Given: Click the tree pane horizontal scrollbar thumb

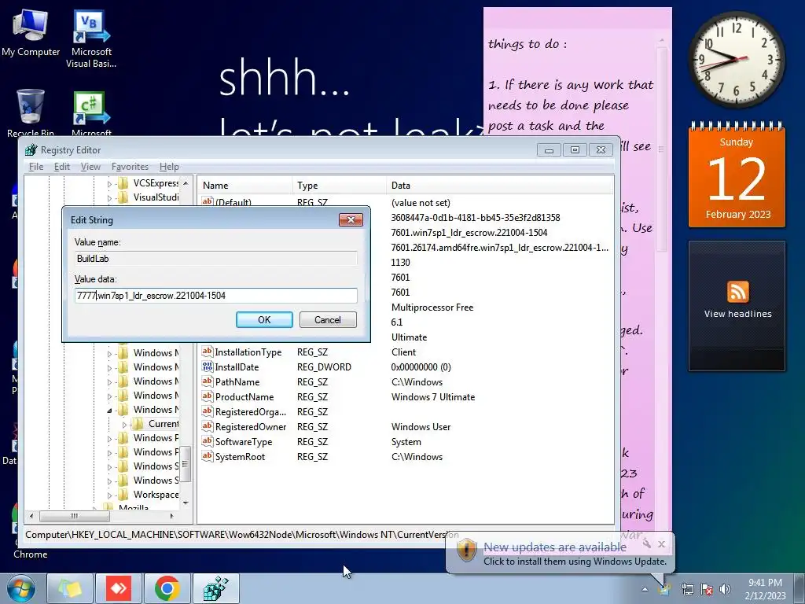Looking at the screenshot, I should pyautogui.click(x=75, y=516).
